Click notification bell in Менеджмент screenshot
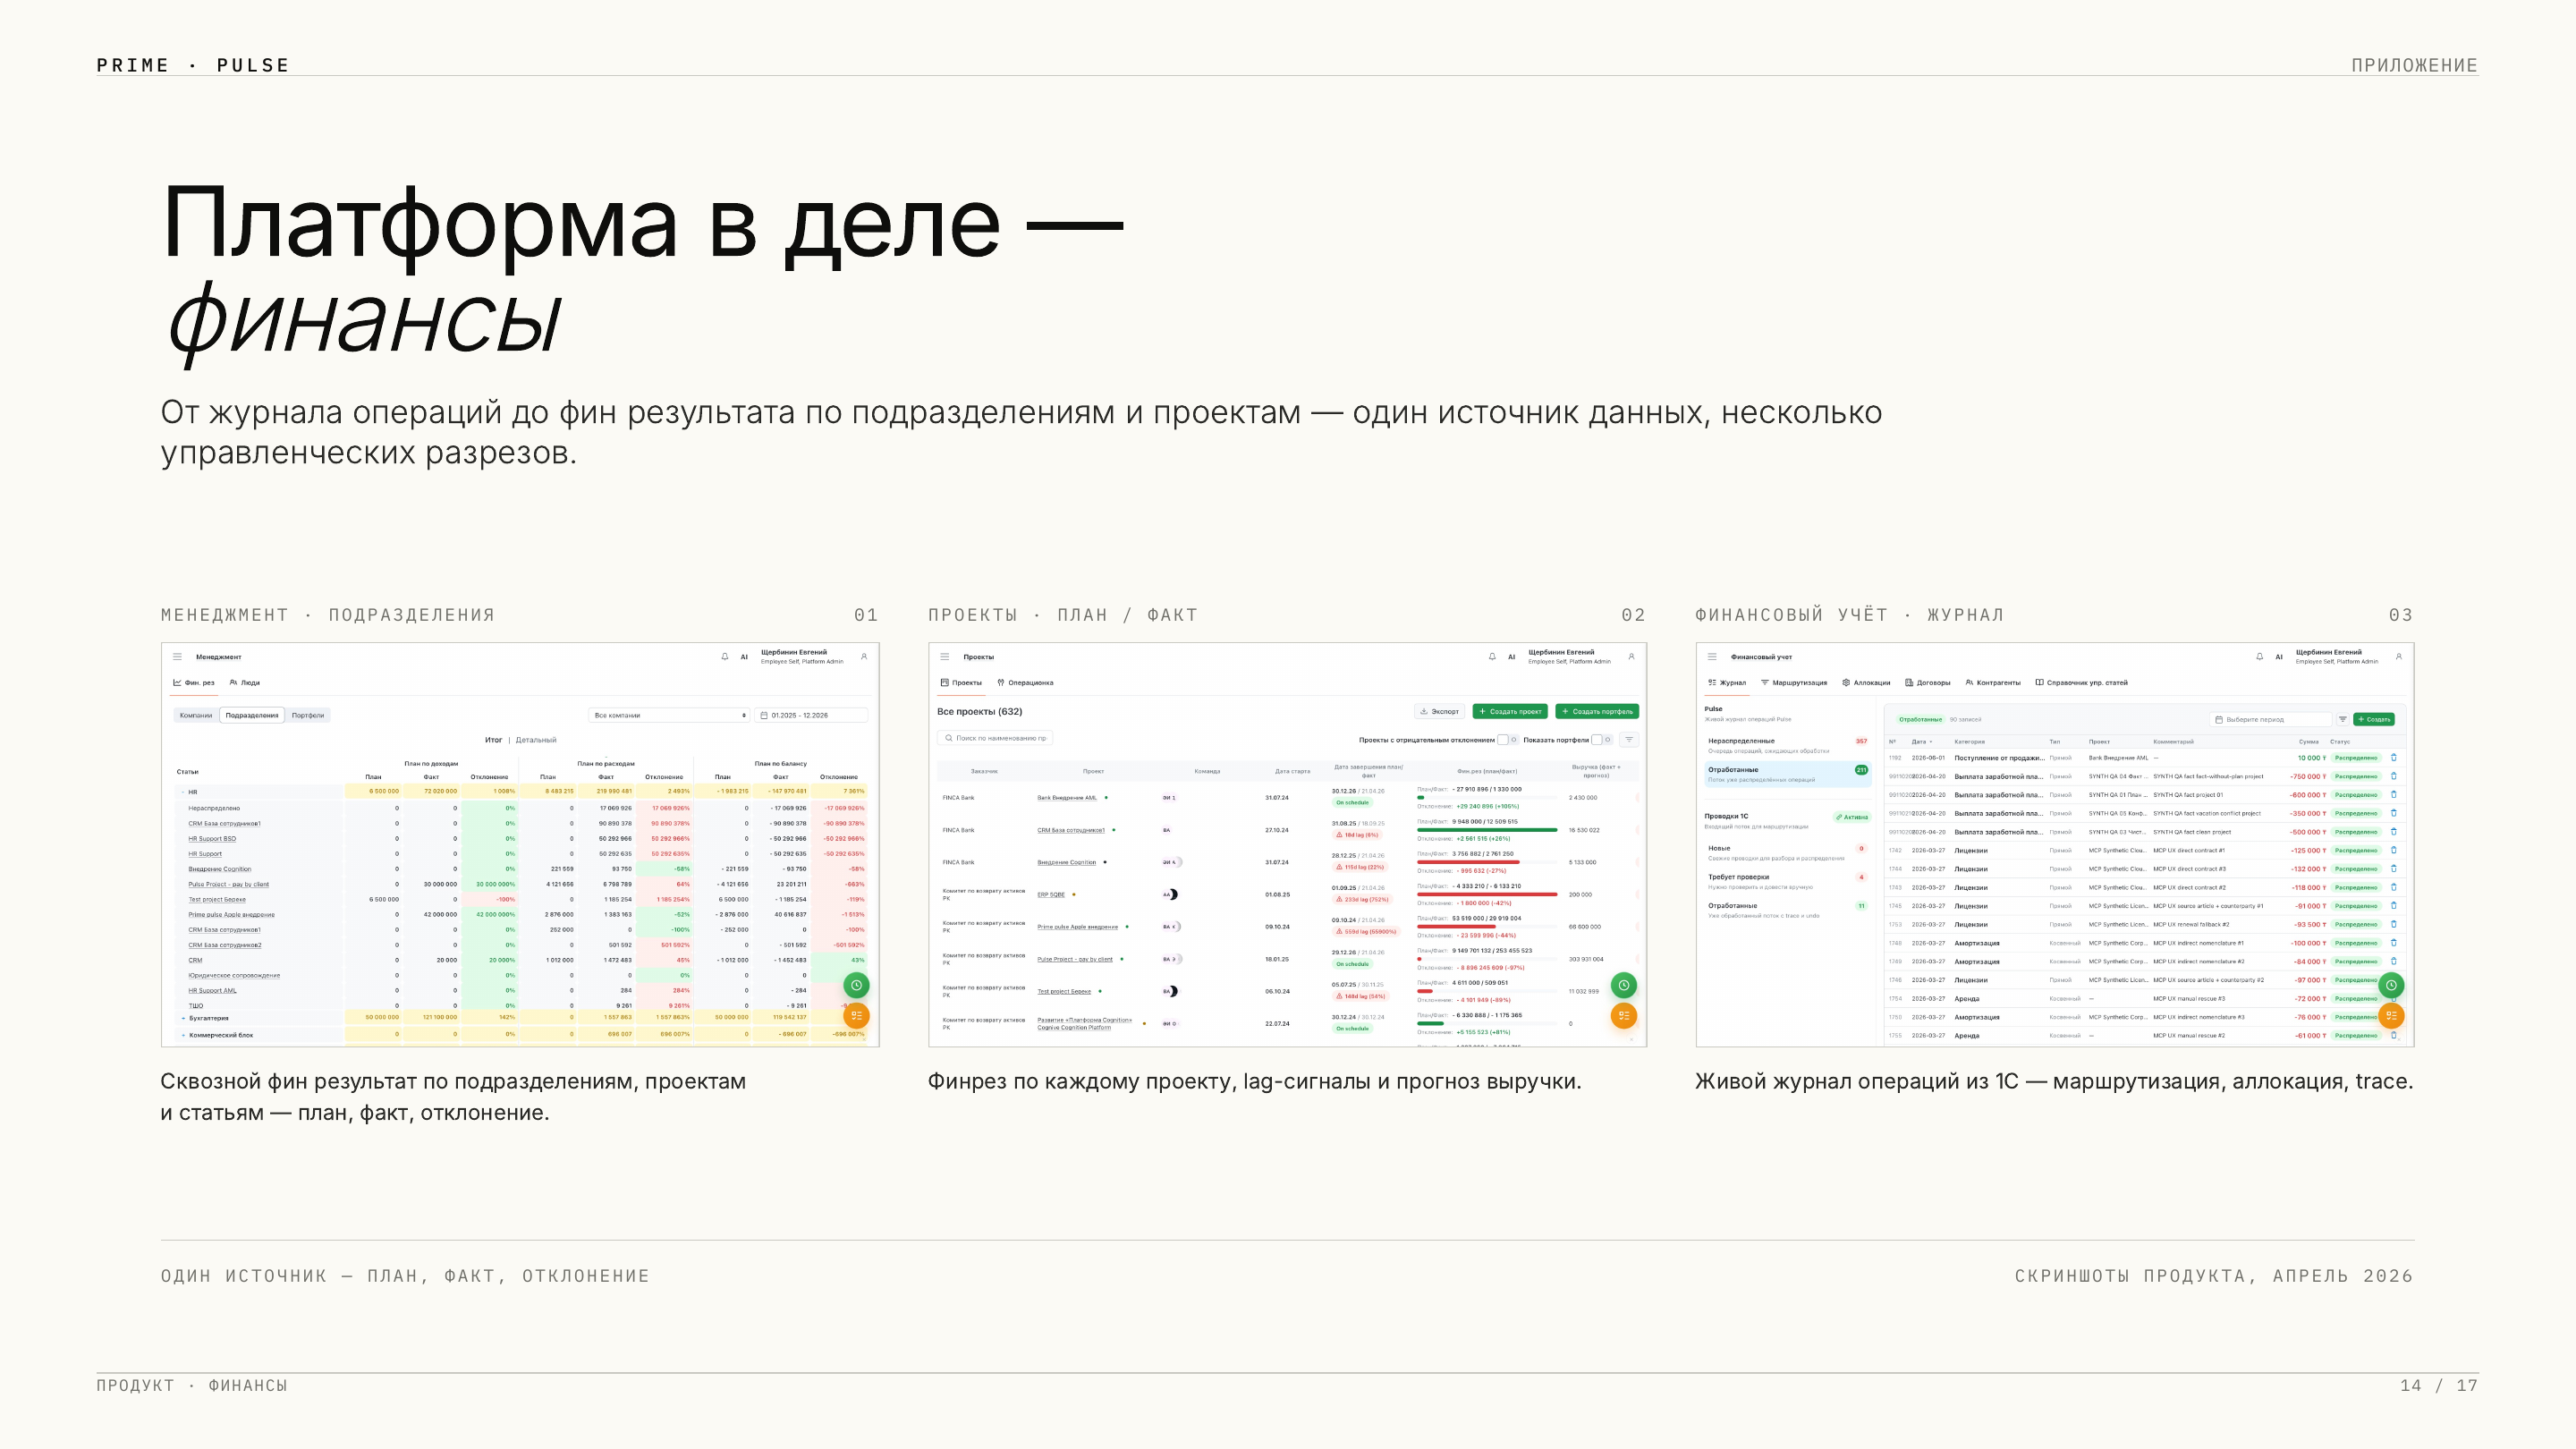2576x1449 pixels. [725, 657]
